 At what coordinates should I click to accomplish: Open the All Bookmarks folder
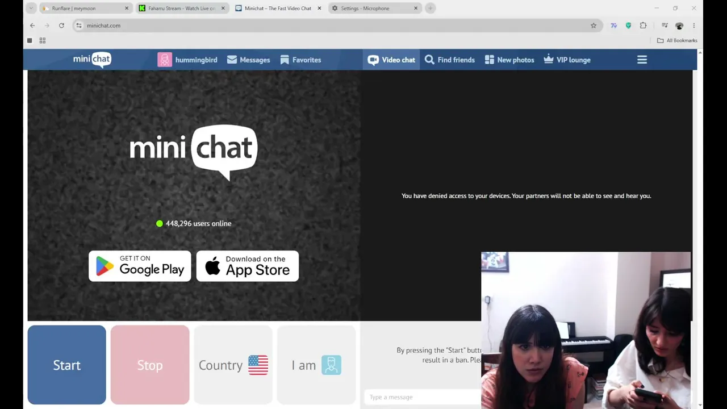(677, 40)
